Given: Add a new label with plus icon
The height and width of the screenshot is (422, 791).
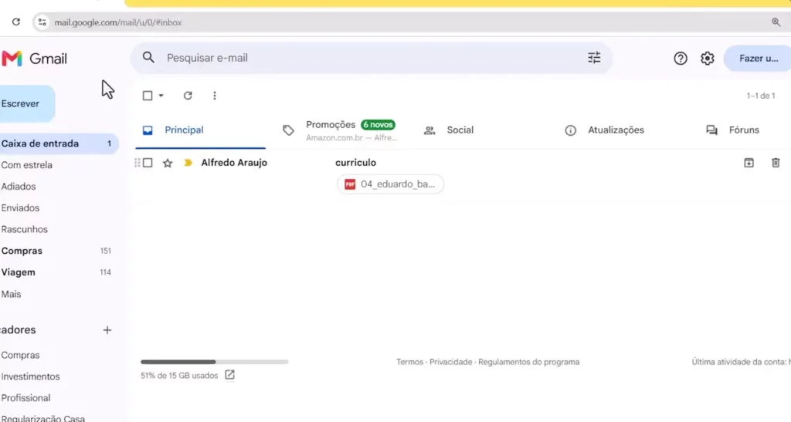Looking at the screenshot, I should 107,330.
